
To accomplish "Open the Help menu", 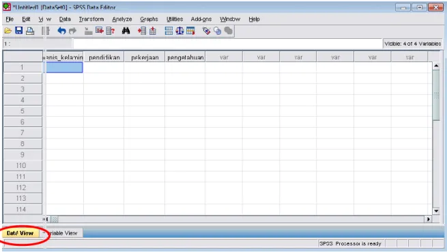I will [254, 19].
